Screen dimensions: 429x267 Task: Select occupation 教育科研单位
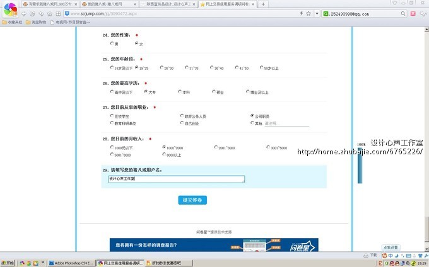112,123
